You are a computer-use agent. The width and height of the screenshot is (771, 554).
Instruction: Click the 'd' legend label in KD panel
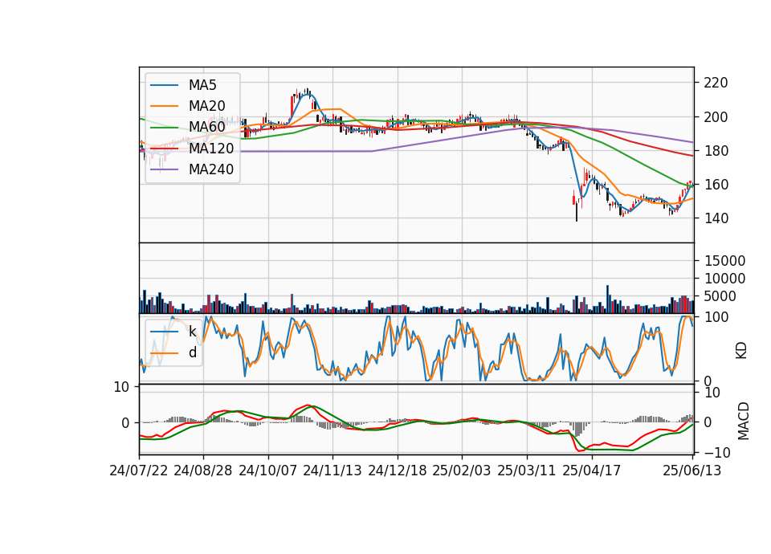(x=192, y=352)
